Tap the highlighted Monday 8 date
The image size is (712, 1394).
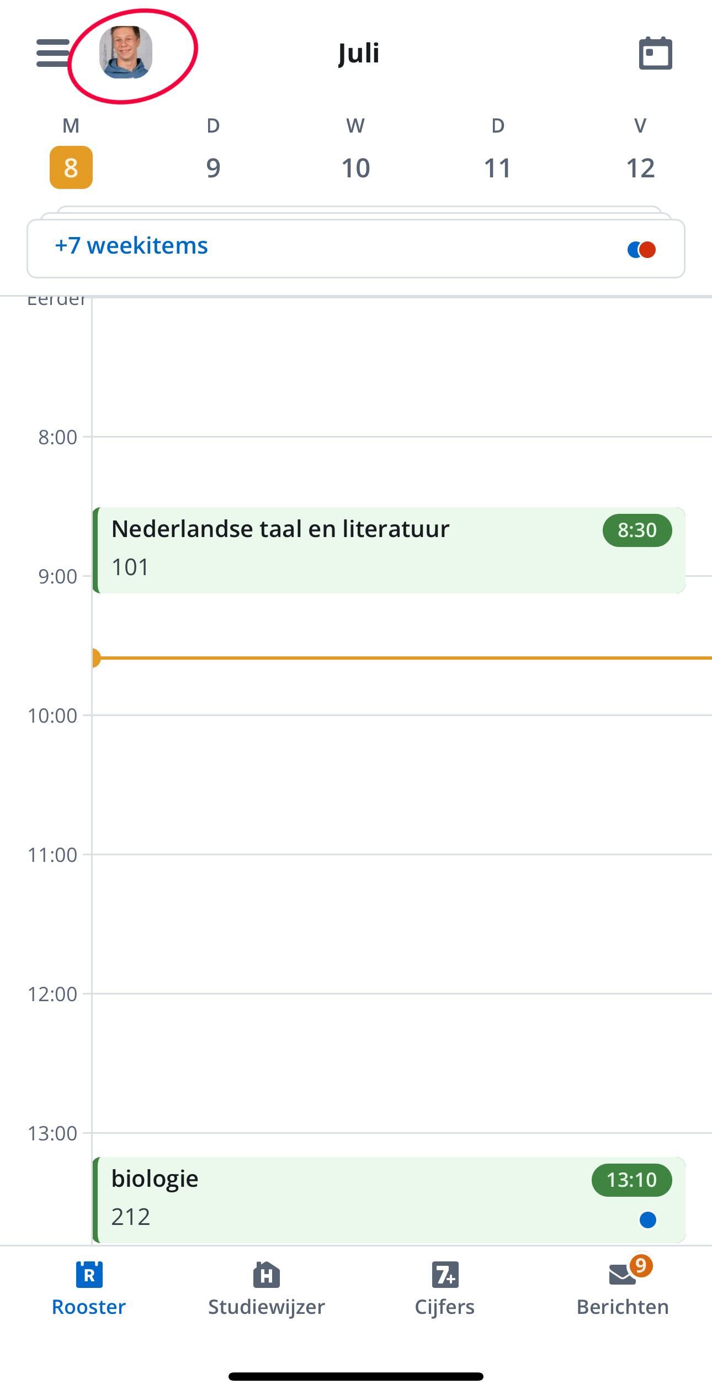[x=71, y=167]
